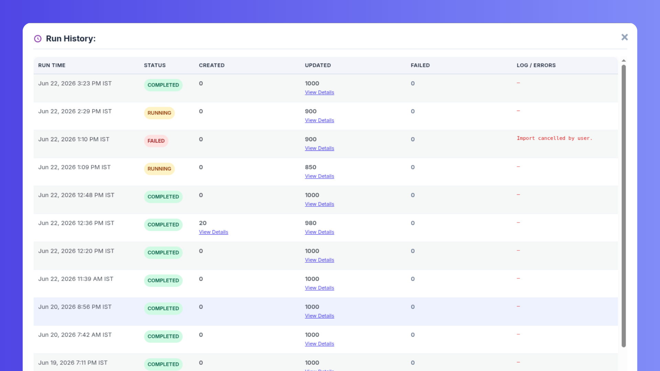Open Updated View Details for 1:10 PM run
Image resolution: width=660 pixels, height=371 pixels.
[319, 148]
